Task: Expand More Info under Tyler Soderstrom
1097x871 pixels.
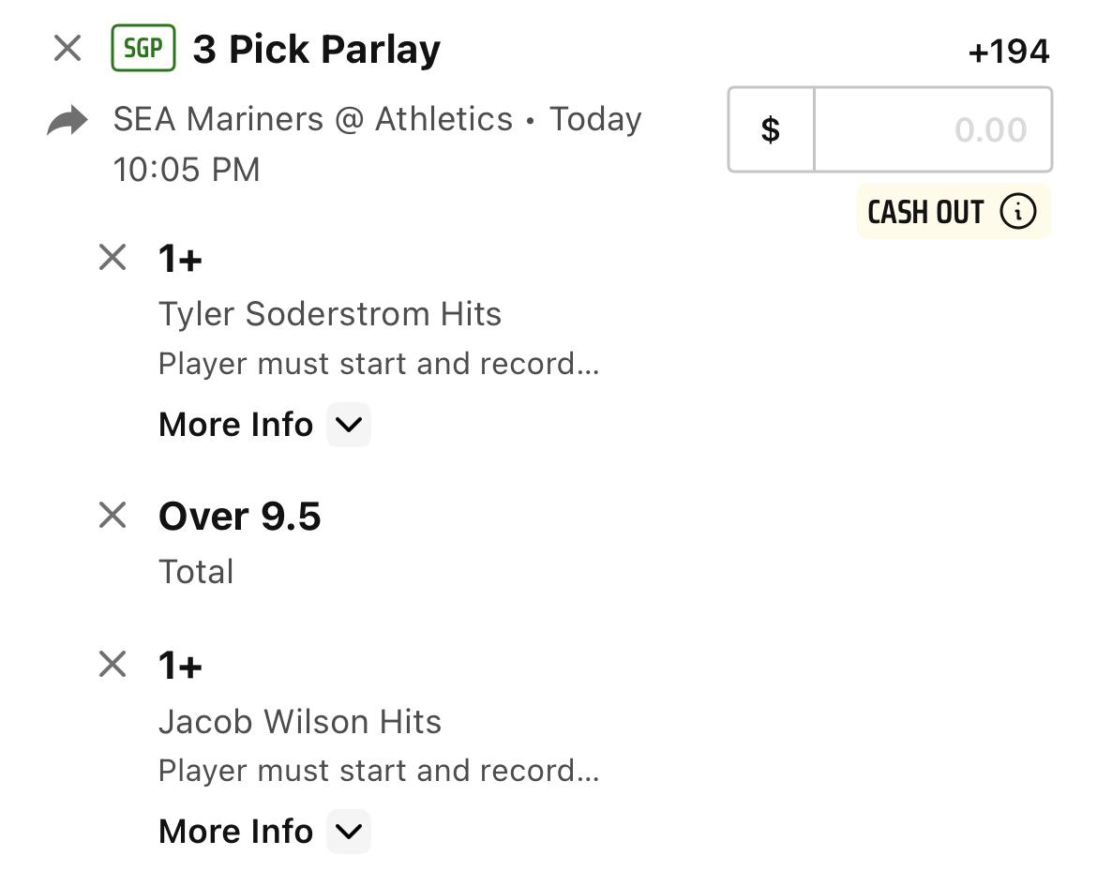Action: 349,424
